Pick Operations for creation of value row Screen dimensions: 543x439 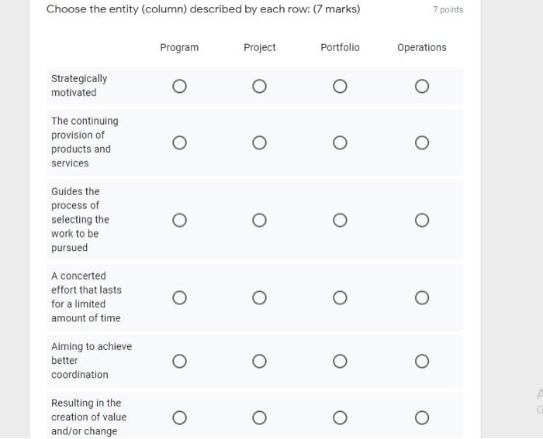[421, 418]
